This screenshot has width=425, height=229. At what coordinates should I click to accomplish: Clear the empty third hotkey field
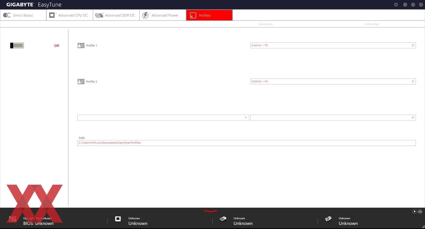413,117
